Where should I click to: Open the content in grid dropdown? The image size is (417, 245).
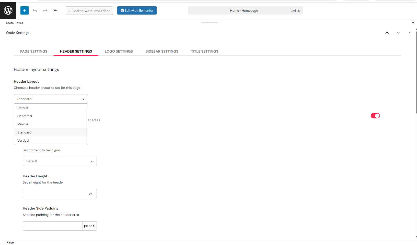(60, 161)
